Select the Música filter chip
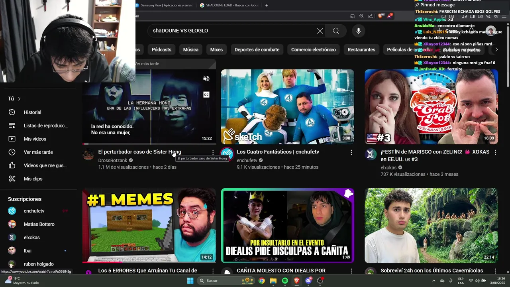The height and width of the screenshot is (287, 510). [x=190, y=50]
